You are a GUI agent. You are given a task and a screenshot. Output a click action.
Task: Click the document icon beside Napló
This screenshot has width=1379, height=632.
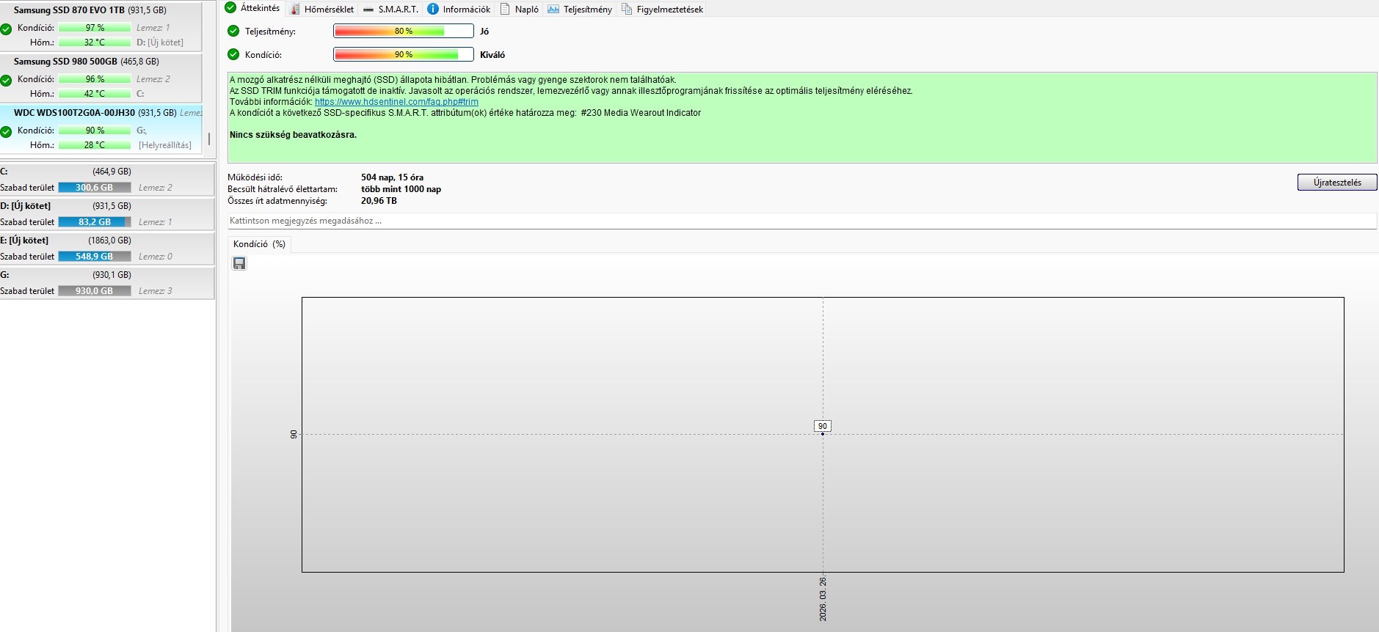click(505, 9)
